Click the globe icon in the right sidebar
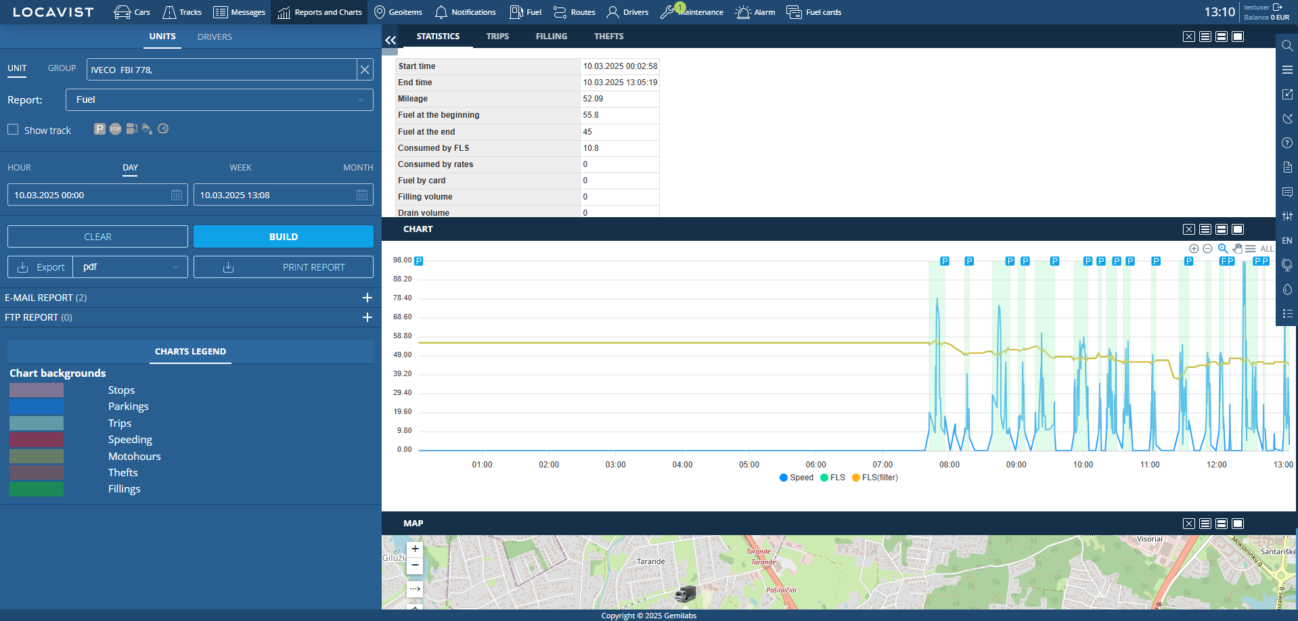Viewport: 1298px width, 621px height. [x=1286, y=265]
